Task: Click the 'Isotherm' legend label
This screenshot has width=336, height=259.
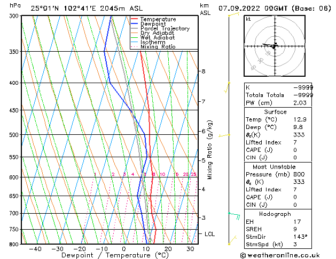Action: pyautogui.click(x=153, y=42)
